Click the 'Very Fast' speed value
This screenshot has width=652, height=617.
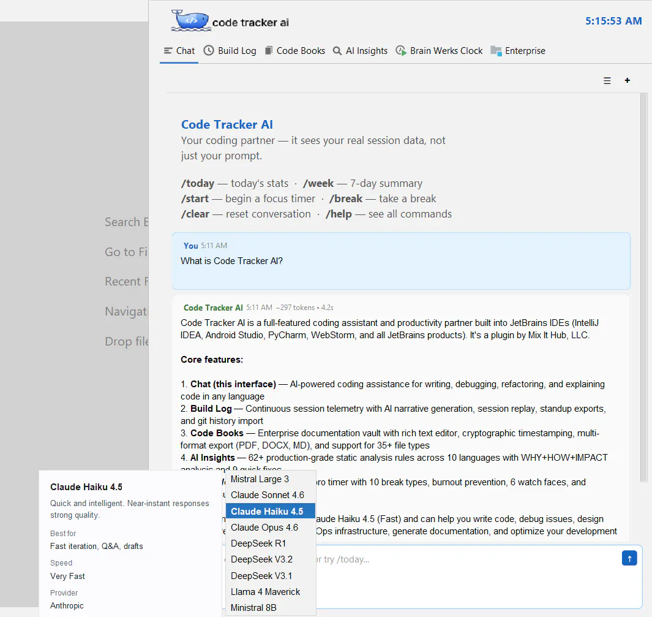67,576
